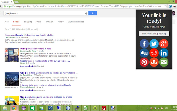Open Bing come Google article link
The image size is (177, 111).
point(29,35)
